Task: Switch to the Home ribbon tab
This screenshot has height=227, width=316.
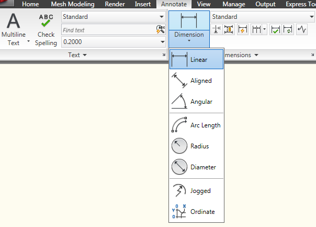Action: 30,4
